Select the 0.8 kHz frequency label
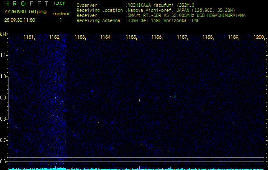Viewport: 268px width, 170px height. click(3, 119)
